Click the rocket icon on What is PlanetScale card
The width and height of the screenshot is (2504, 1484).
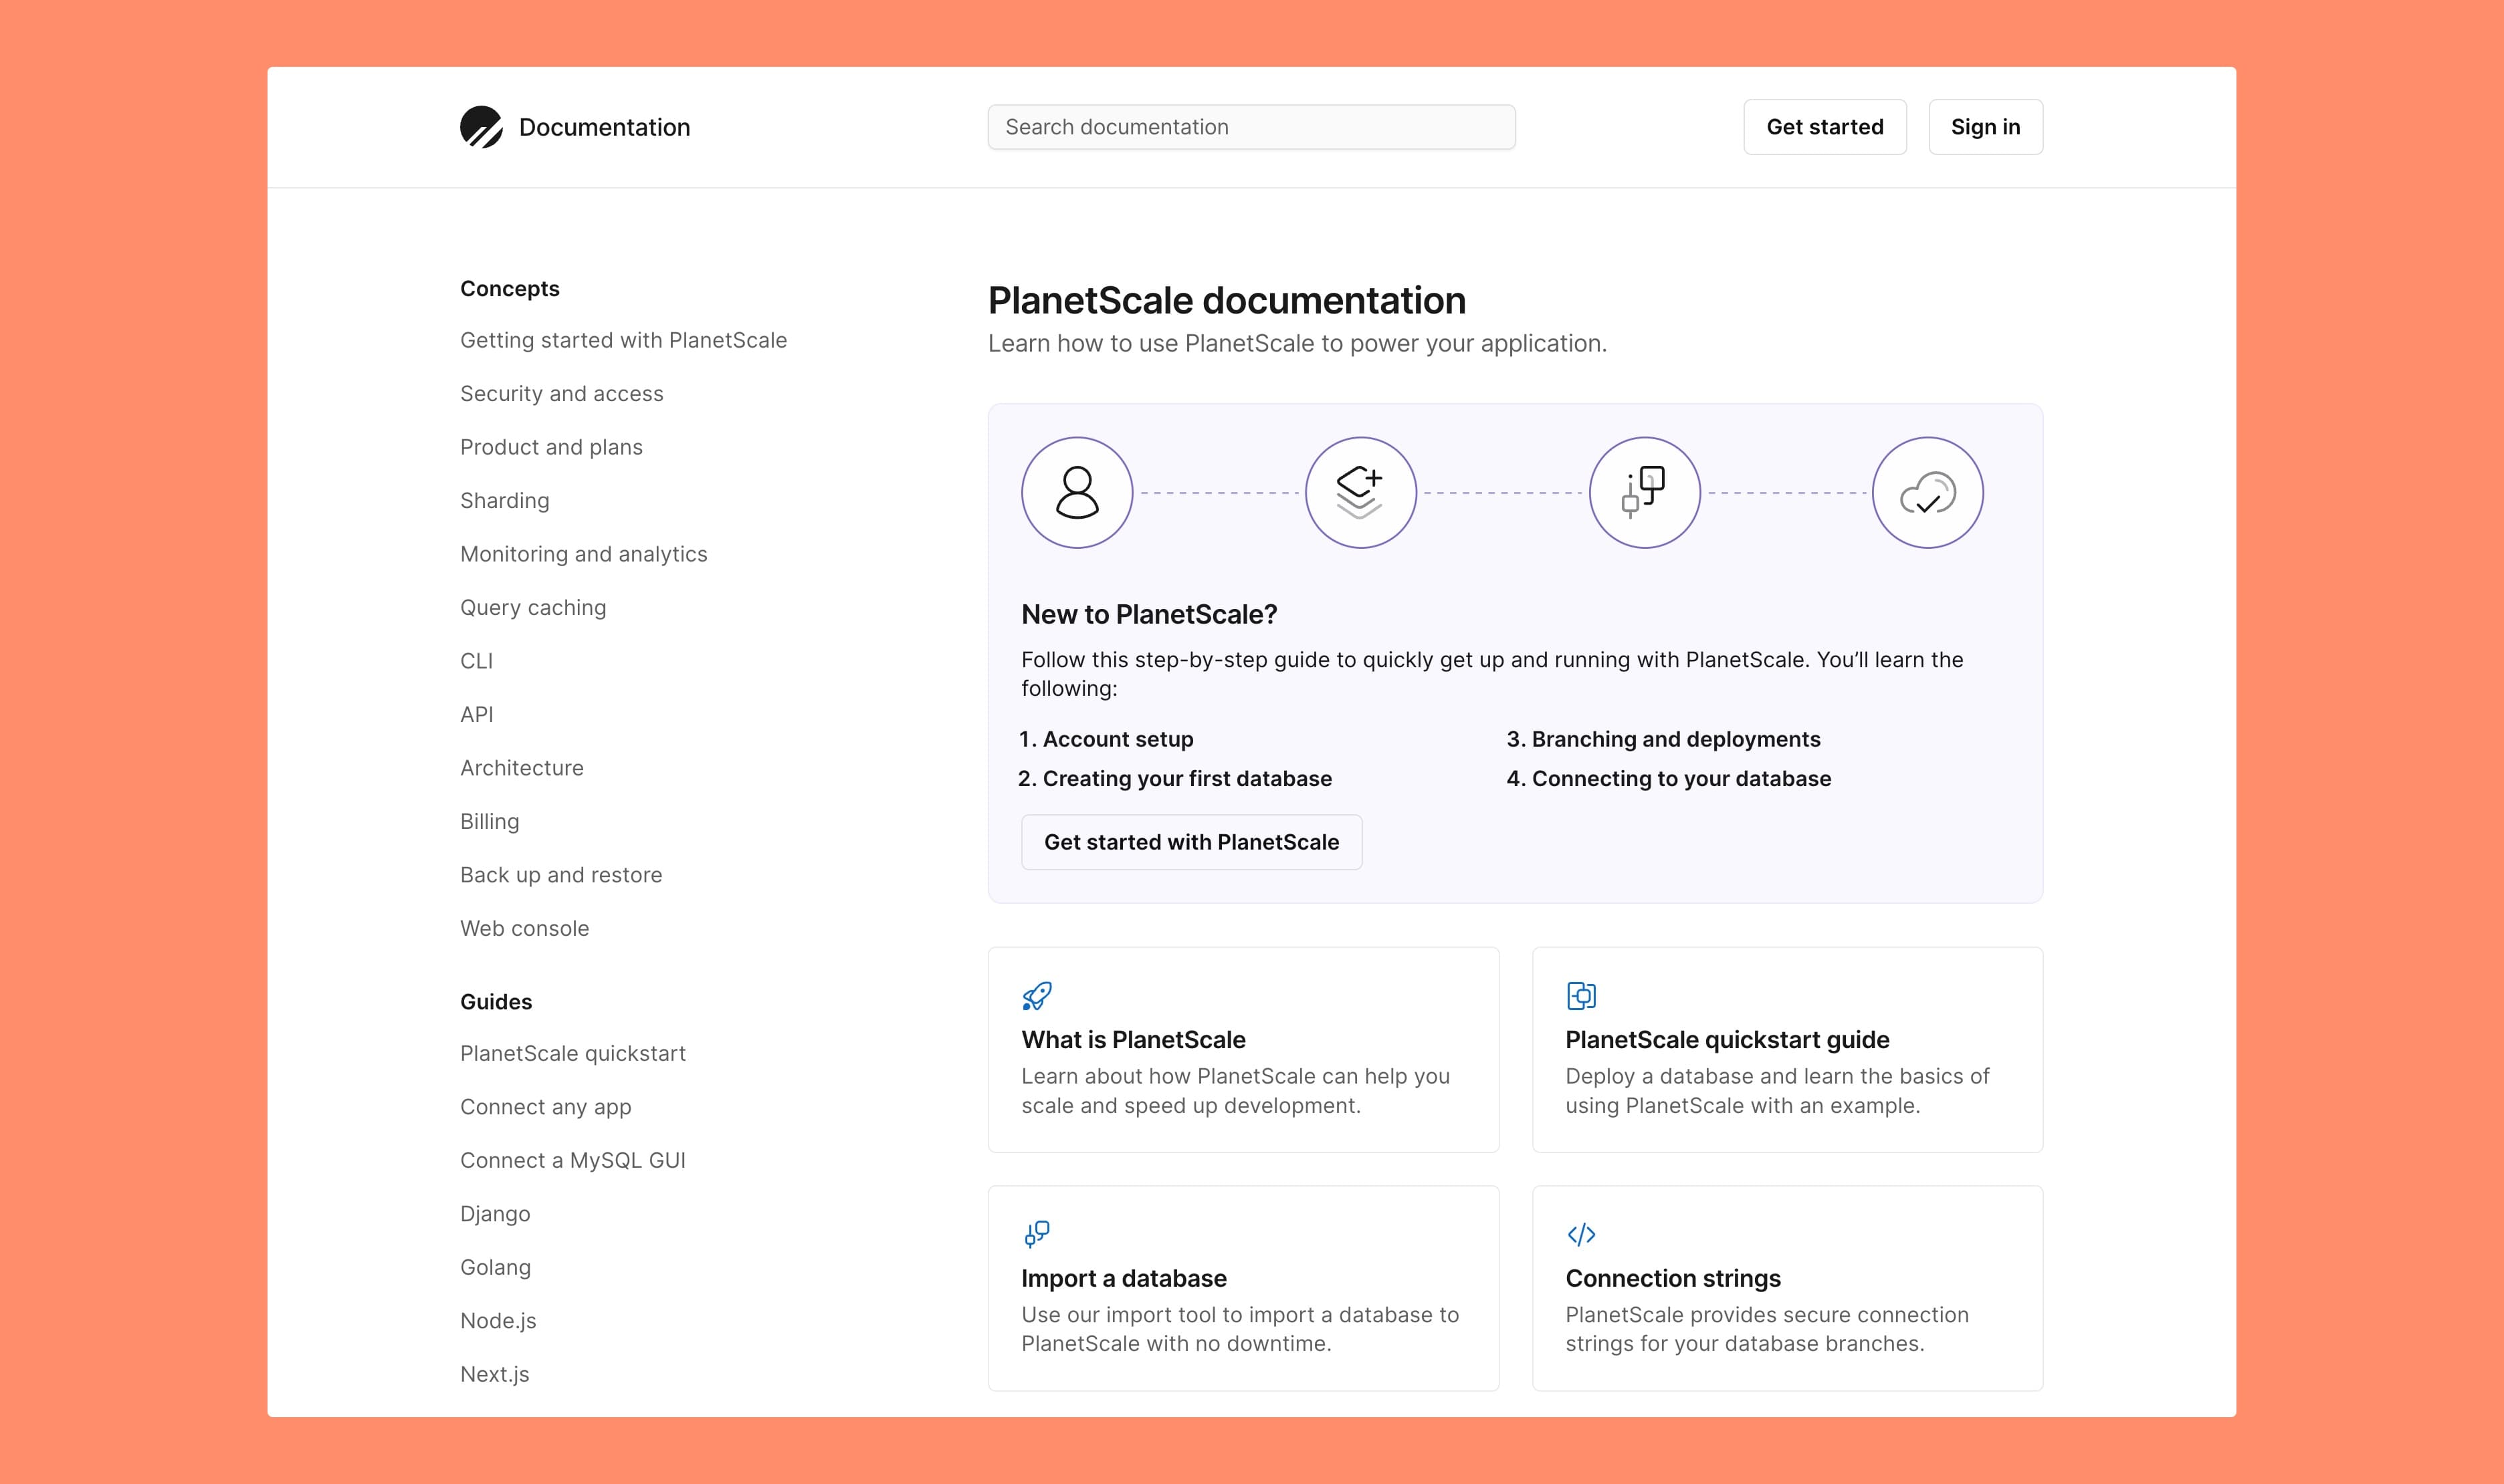pyautogui.click(x=1037, y=995)
